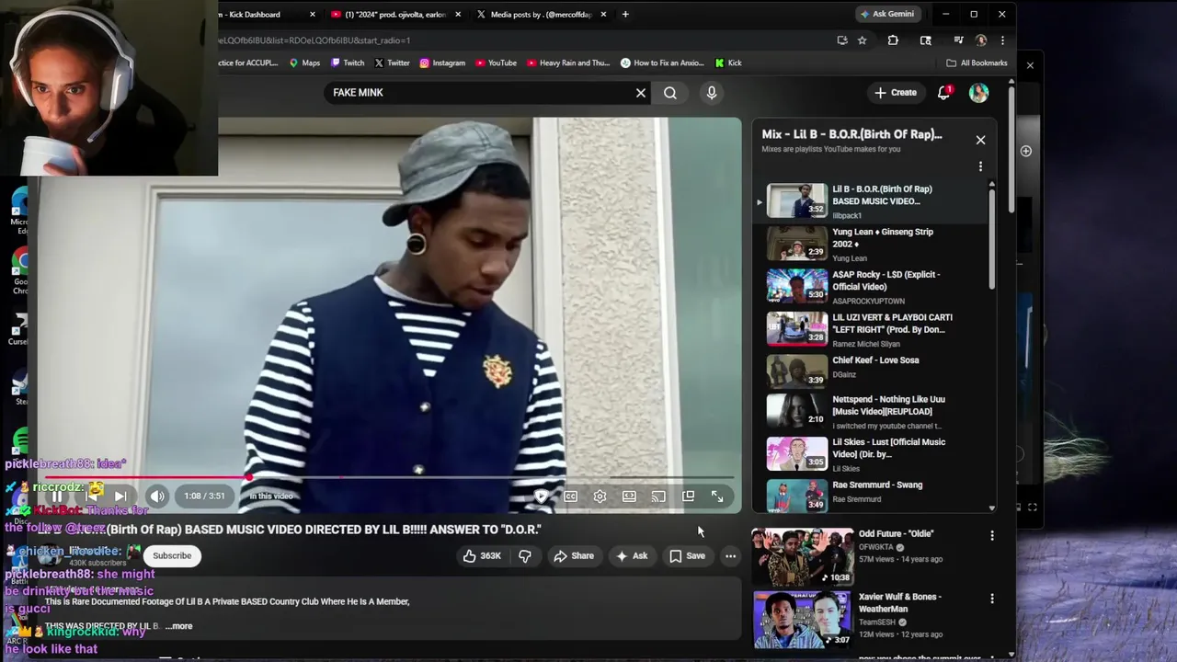Open miniplayer from the player controls

tap(688, 496)
